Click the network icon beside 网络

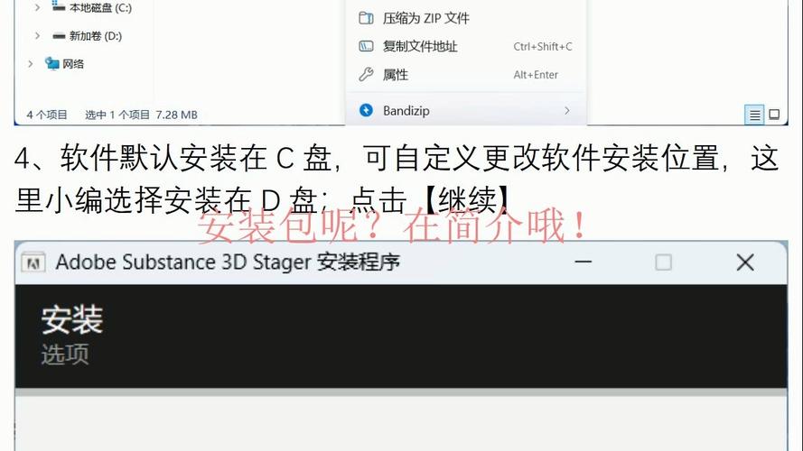(x=51, y=63)
